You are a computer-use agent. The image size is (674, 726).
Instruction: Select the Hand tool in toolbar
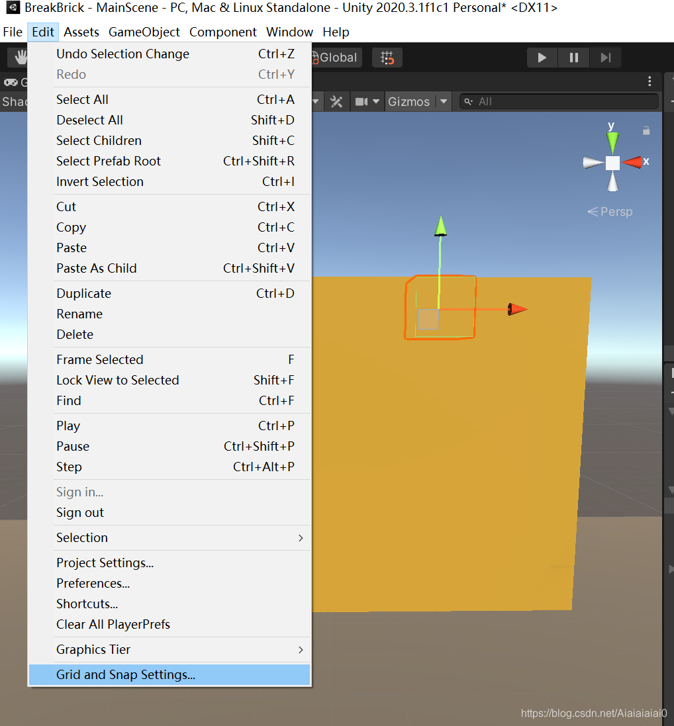coord(19,58)
